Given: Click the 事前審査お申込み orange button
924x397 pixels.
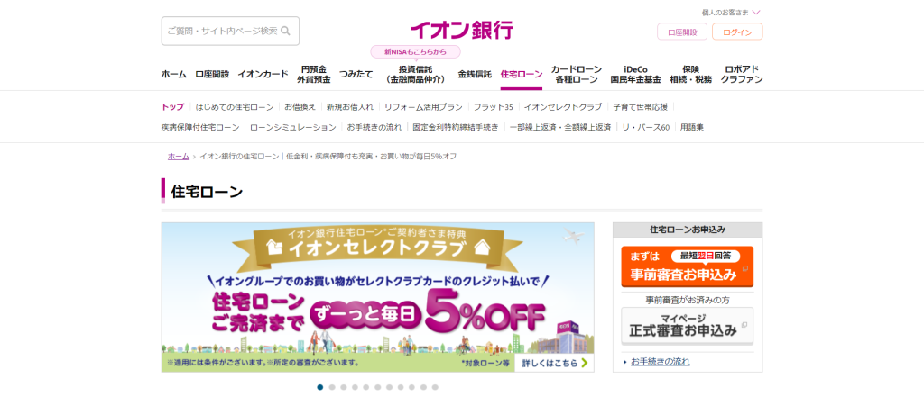Looking at the screenshot, I should (x=687, y=266).
